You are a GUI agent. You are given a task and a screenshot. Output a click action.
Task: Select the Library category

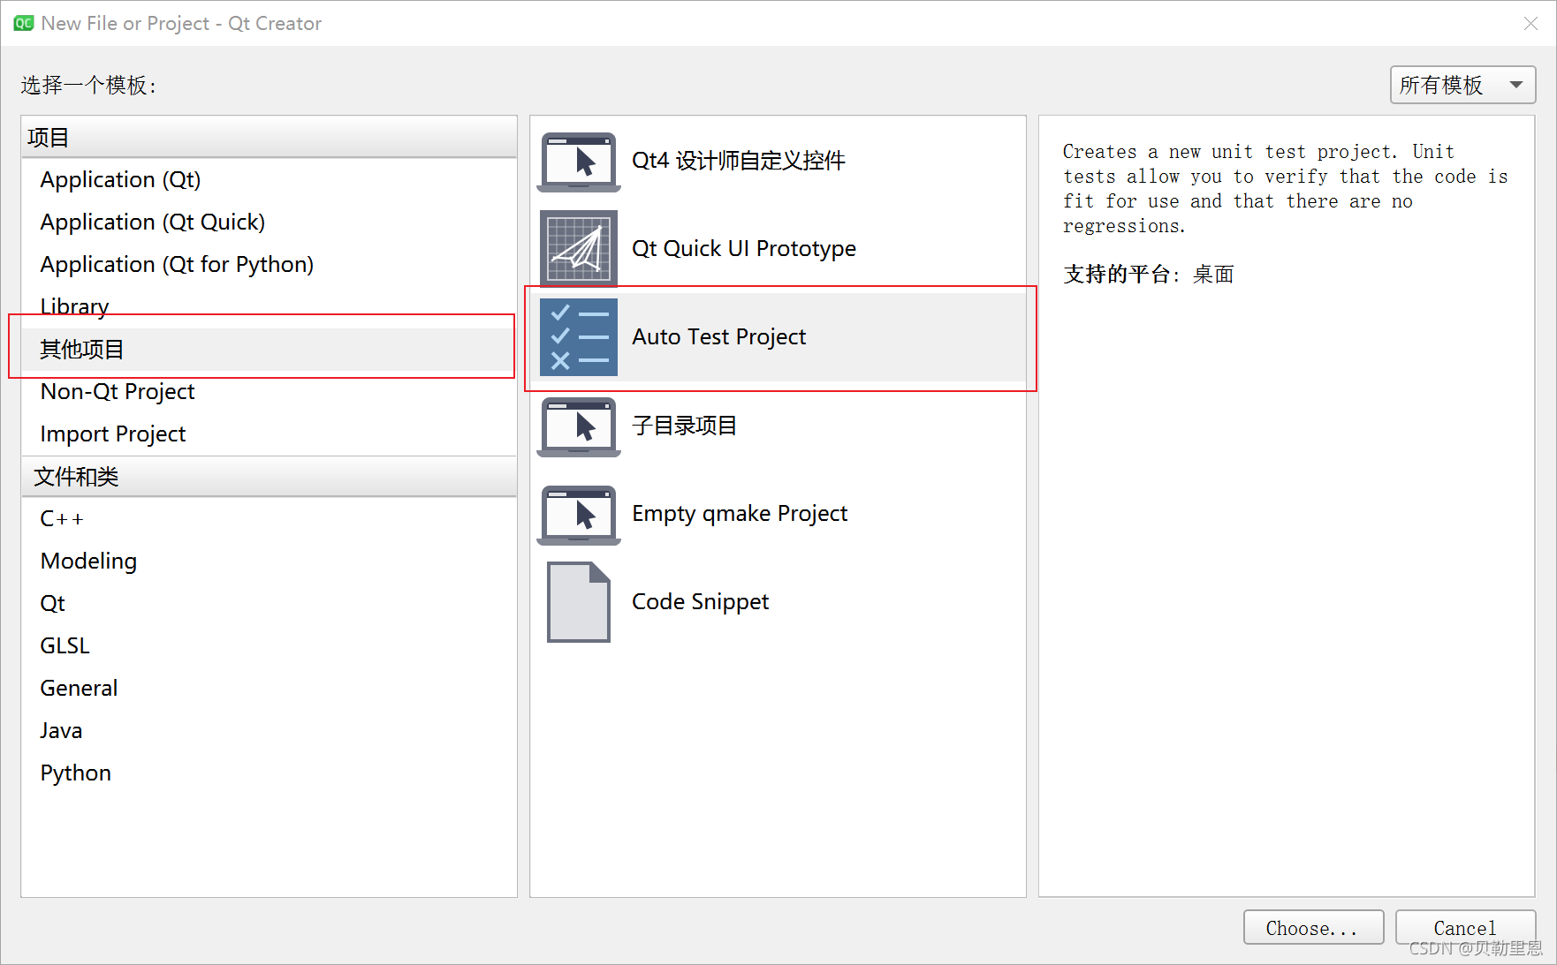click(x=269, y=306)
